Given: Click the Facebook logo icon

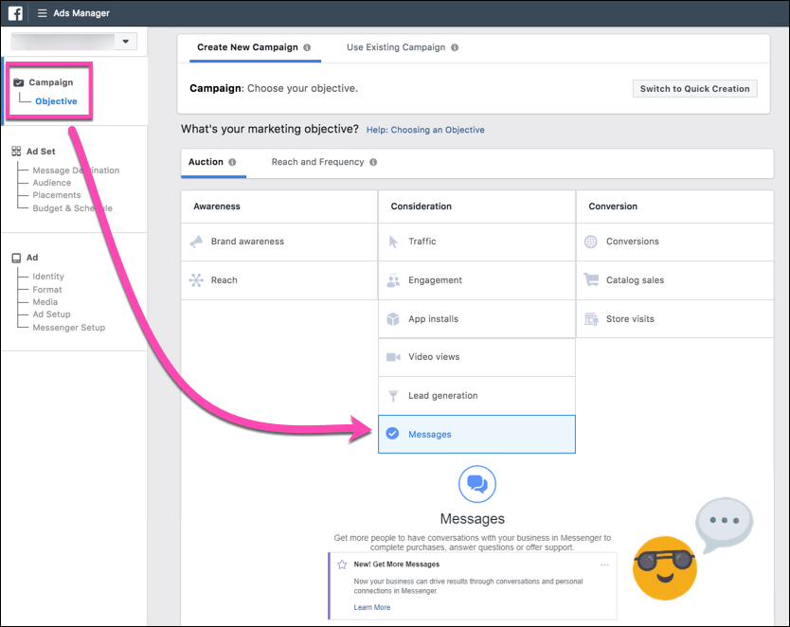Looking at the screenshot, I should pyautogui.click(x=15, y=13).
